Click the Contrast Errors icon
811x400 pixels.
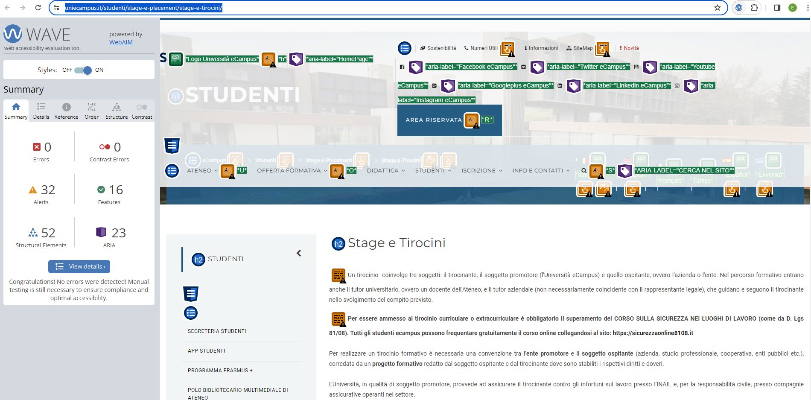point(105,147)
